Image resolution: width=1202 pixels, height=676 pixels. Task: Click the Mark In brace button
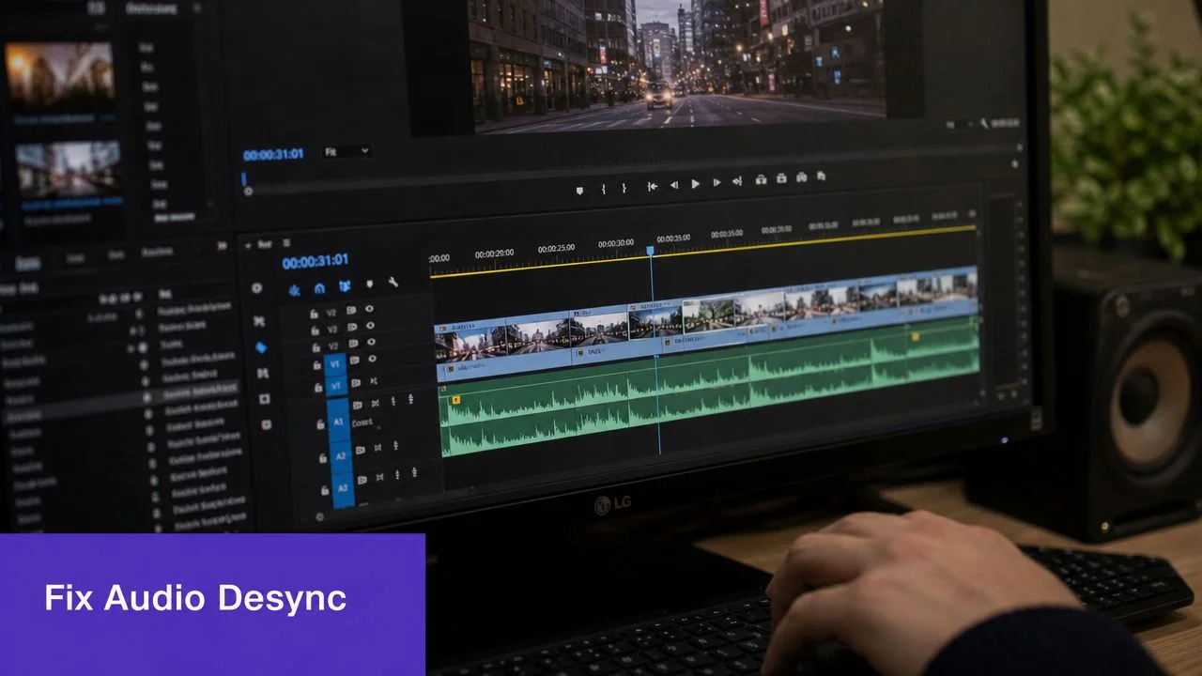tap(603, 189)
